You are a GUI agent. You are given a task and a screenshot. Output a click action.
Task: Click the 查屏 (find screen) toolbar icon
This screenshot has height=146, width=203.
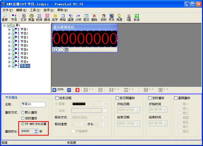[5, 17]
